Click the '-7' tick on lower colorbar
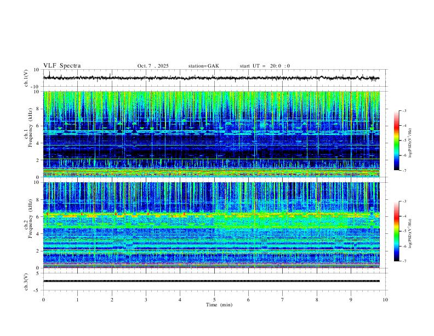 pos(404,261)
